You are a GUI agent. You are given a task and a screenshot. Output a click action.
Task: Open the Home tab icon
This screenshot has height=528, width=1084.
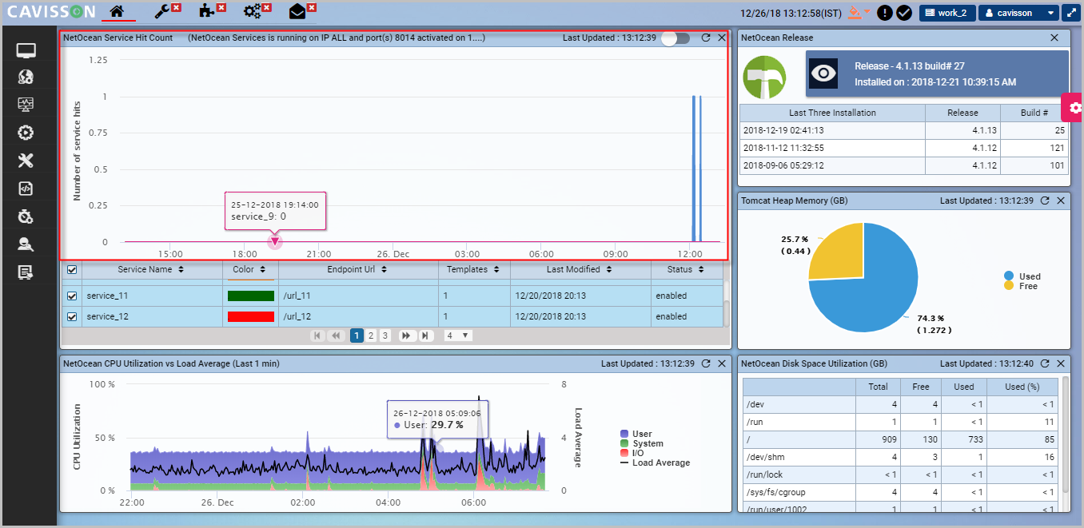point(118,11)
